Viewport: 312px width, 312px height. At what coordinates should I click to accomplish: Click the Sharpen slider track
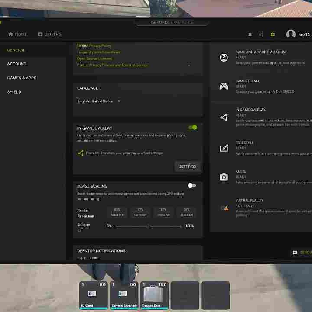pos(149,226)
